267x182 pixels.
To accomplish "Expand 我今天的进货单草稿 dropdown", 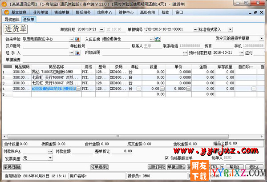I will 262,38.
